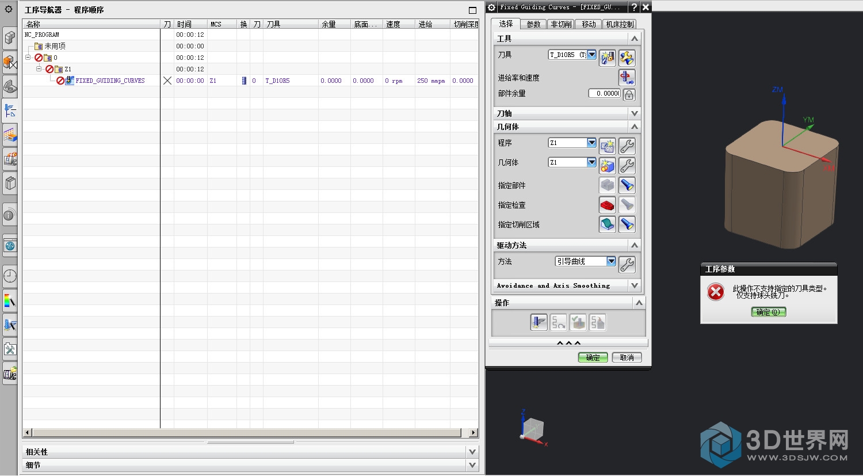Display part geometry flashlight icon
The image size is (863, 476).
627,185
